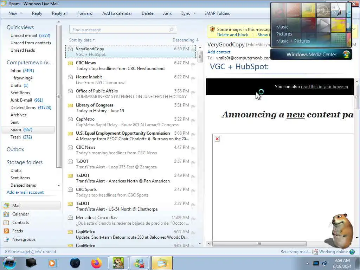
Task: Click the Mail icon in the bottom navigation
Action: pyautogui.click(x=6, y=205)
